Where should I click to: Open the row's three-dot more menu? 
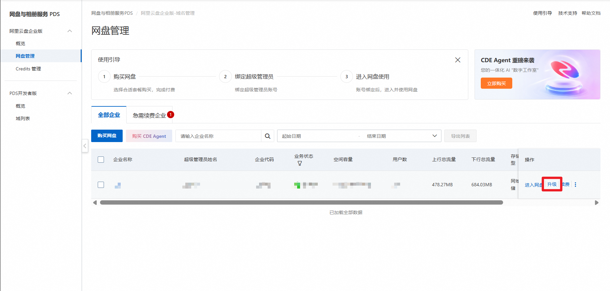tap(575, 185)
